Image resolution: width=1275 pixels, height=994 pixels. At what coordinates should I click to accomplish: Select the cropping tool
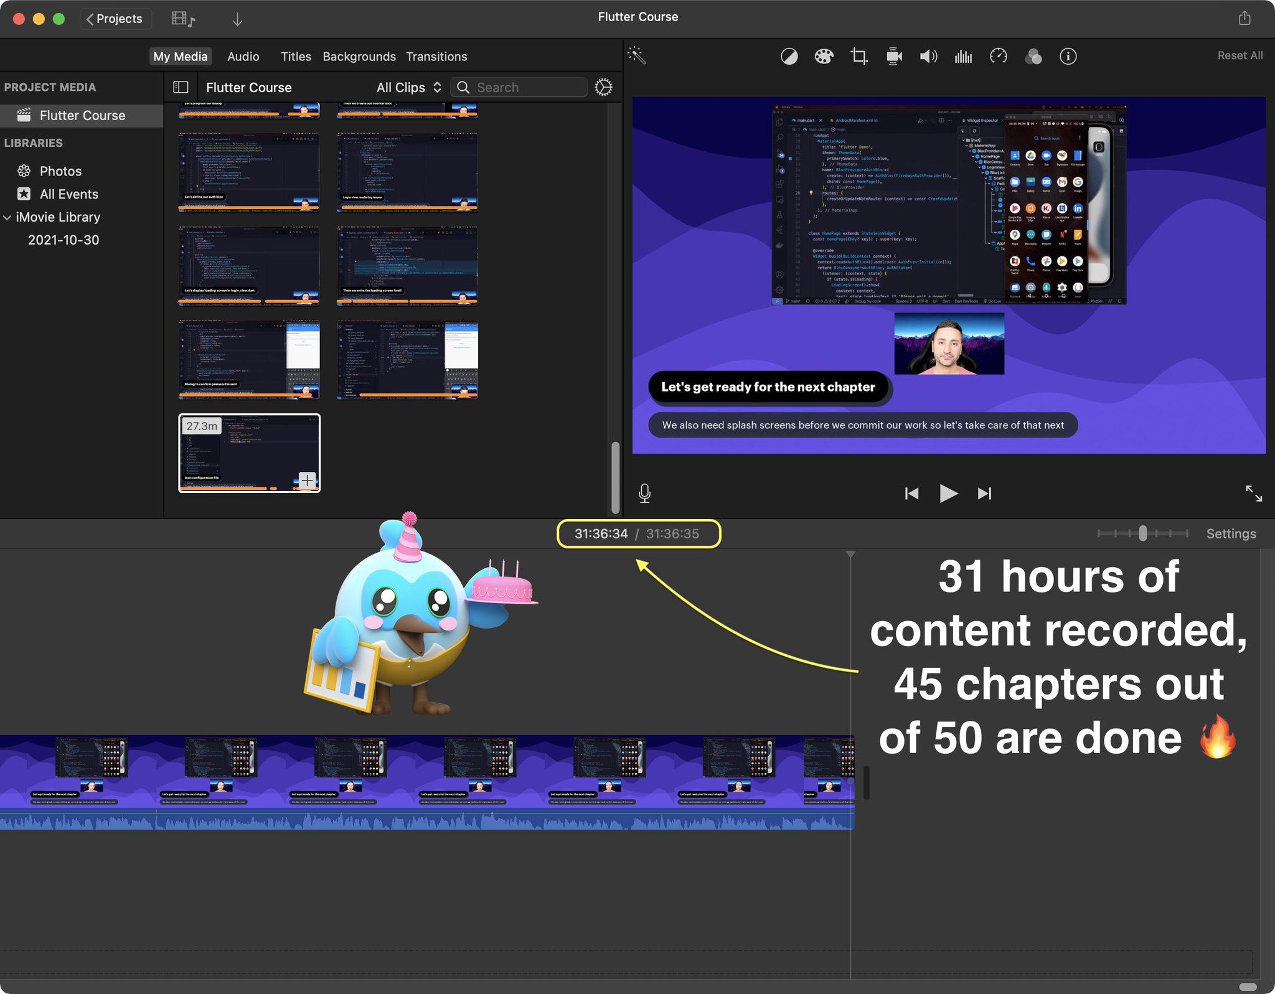(859, 57)
